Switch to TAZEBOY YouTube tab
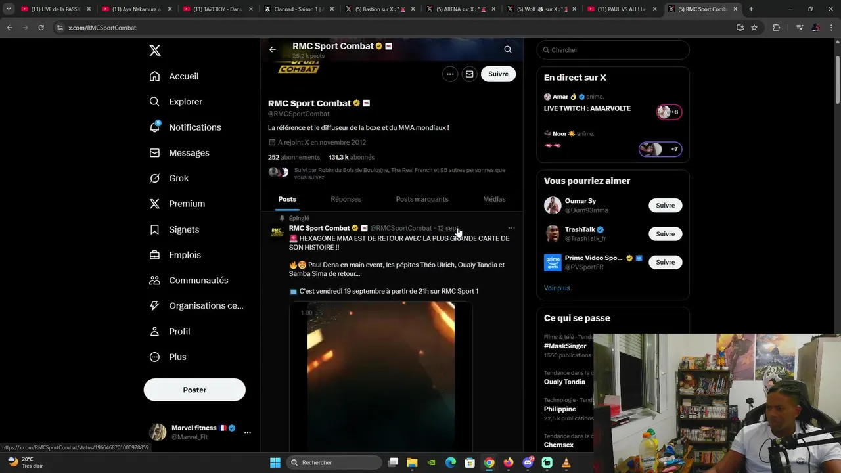This screenshot has width=841, height=473. (218, 9)
